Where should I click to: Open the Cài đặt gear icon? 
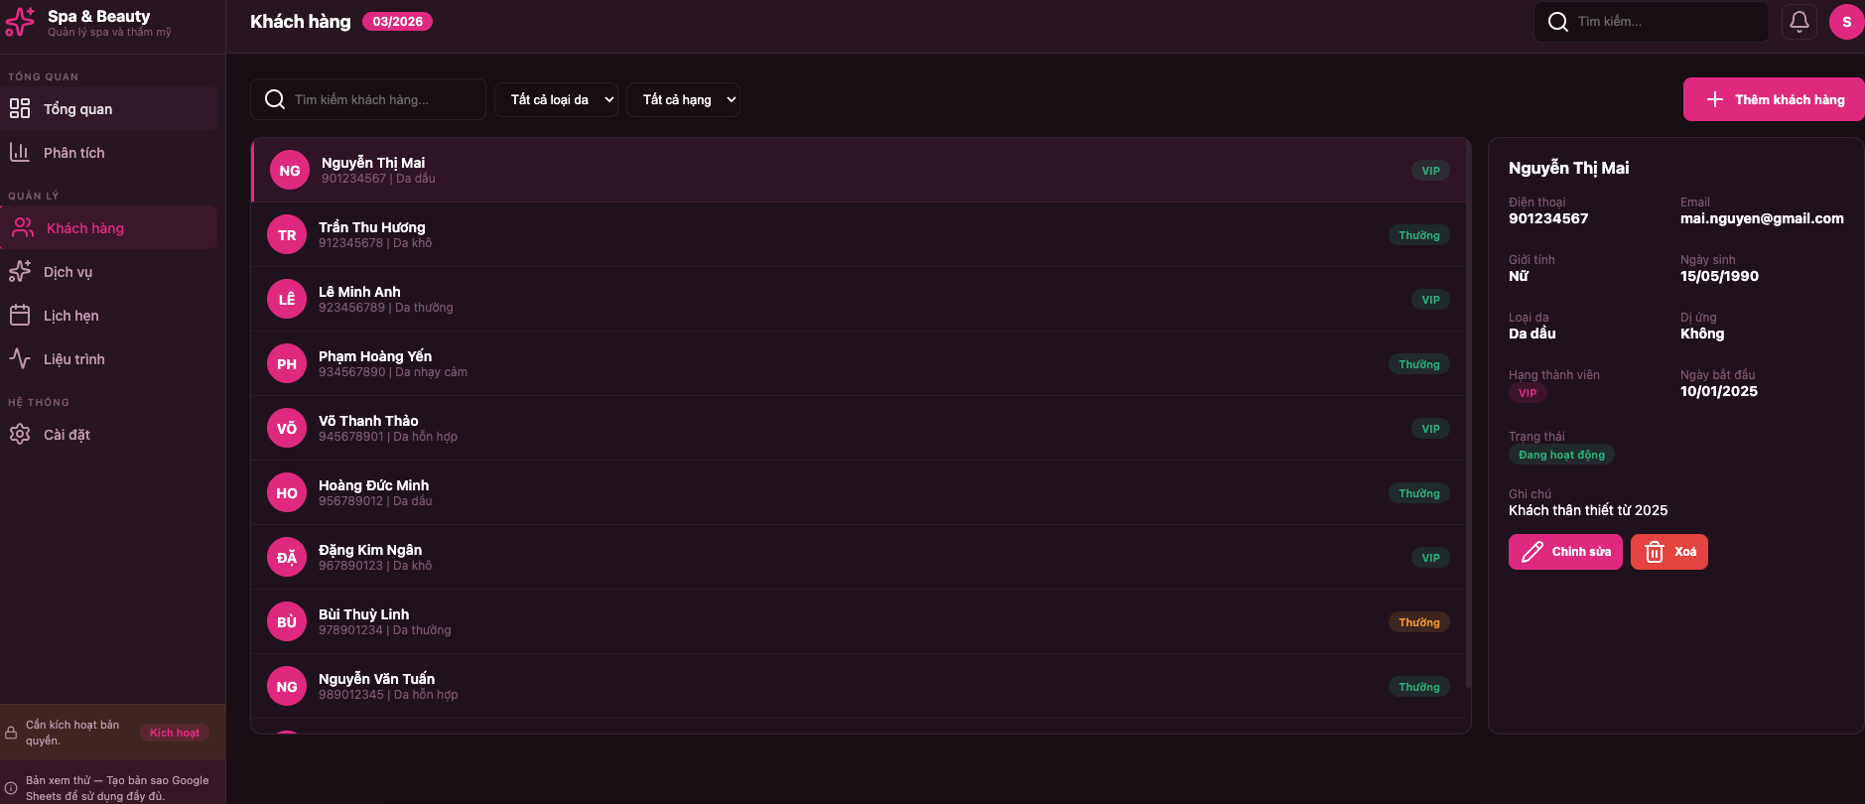click(21, 434)
